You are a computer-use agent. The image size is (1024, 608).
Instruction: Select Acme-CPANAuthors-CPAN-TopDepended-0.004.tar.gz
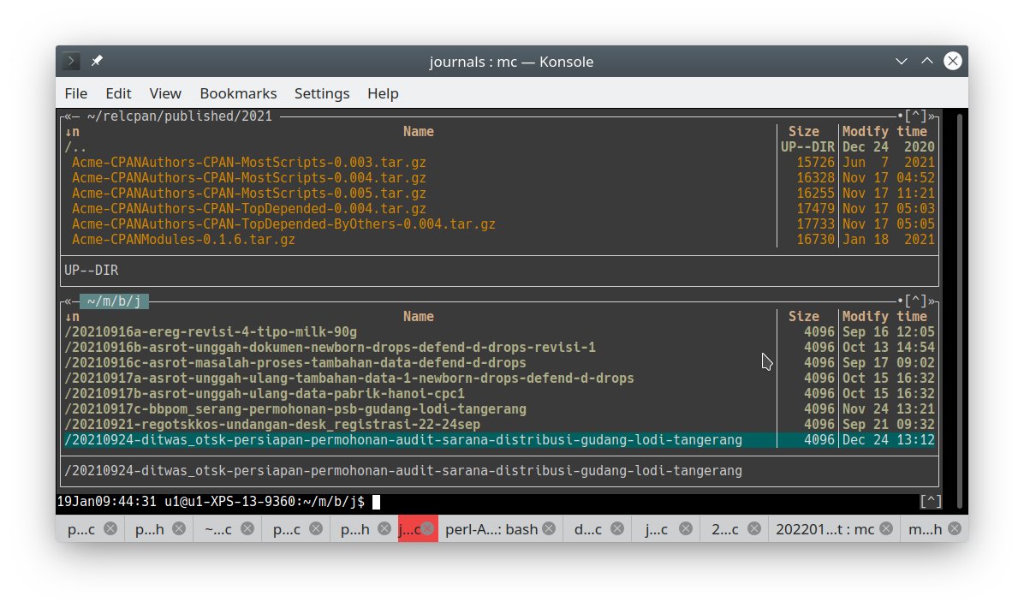[x=249, y=209]
